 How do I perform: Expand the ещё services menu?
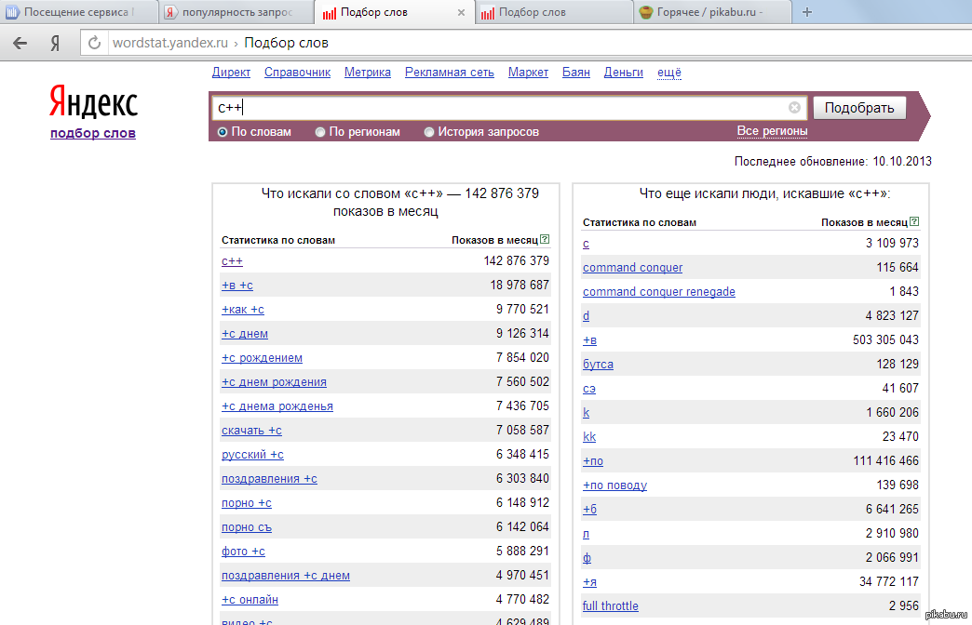coord(668,73)
